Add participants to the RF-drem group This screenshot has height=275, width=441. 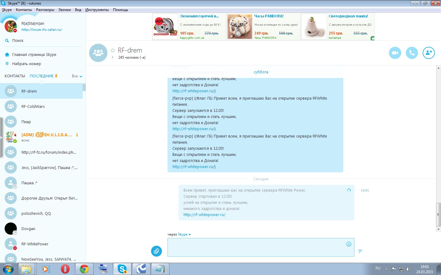(429, 53)
